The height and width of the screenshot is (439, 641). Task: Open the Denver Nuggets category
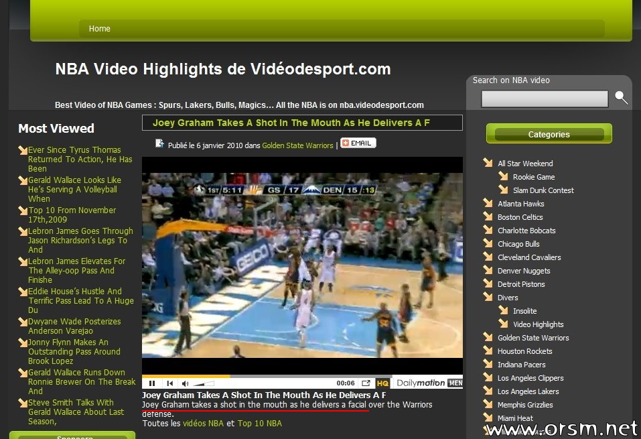pyautogui.click(x=524, y=271)
